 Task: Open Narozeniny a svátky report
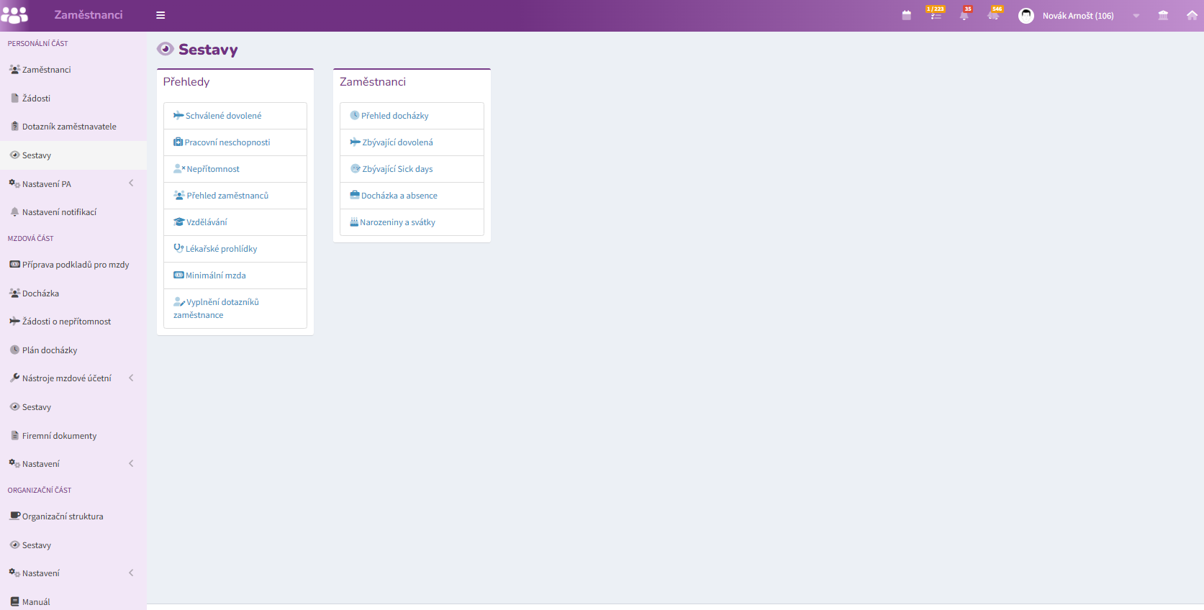tap(397, 222)
